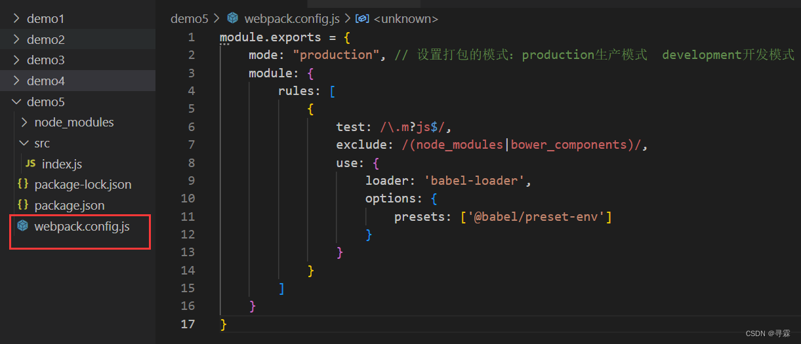
Task: Click "bower_components" in the exclude regex
Action: [569, 145]
